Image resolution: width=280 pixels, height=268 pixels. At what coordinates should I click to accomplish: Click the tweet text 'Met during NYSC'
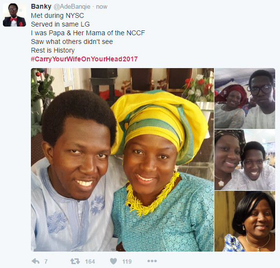point(57,15)
